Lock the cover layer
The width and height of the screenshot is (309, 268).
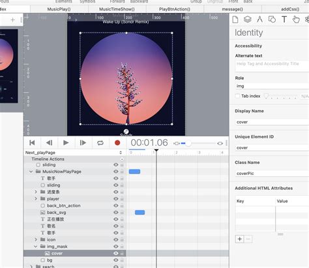[x=122, y=253]
